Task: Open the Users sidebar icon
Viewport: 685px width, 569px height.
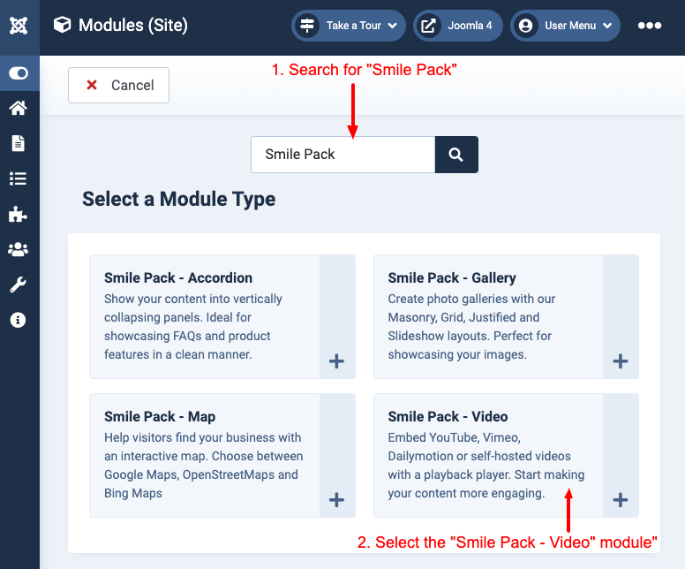Action: pyautogui.click(x=19, y=249)
